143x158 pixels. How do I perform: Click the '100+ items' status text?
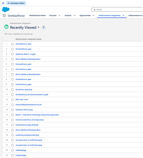click(8, 34)
